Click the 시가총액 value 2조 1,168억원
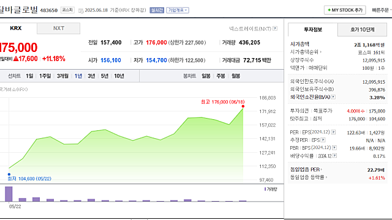This screenshot has width=392, height=220. point(369,45)
